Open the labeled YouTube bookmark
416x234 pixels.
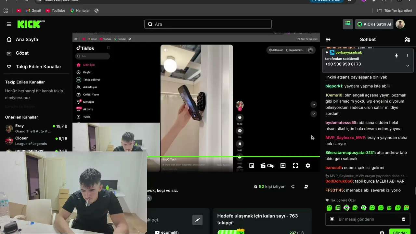coord(55,10)
